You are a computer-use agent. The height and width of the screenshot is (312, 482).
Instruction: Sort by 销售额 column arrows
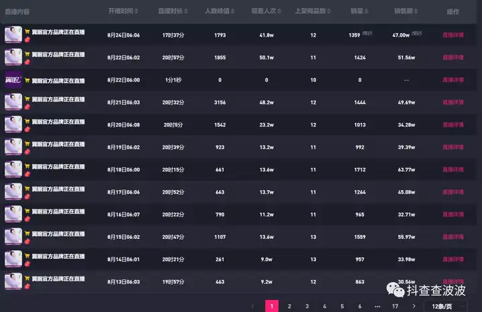pyautogui.click(x=416, y=11)
